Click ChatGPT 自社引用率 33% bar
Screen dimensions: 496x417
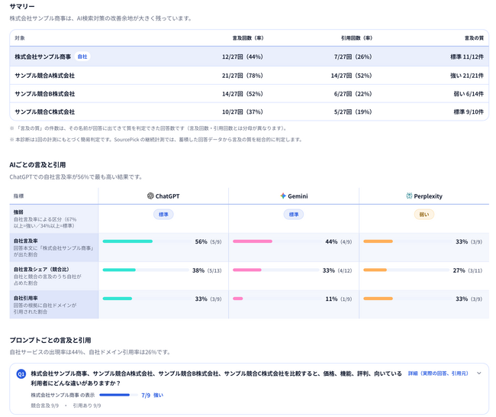147,299
